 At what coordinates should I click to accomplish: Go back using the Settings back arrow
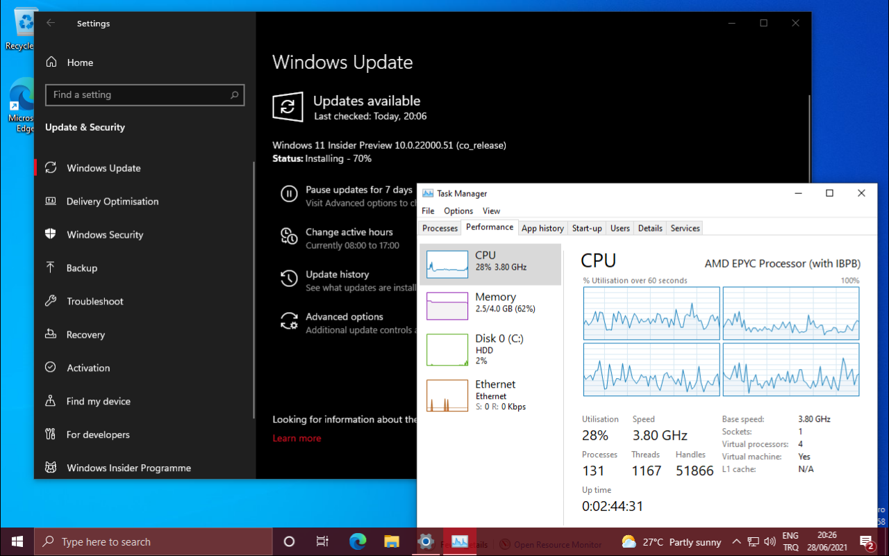51,23
